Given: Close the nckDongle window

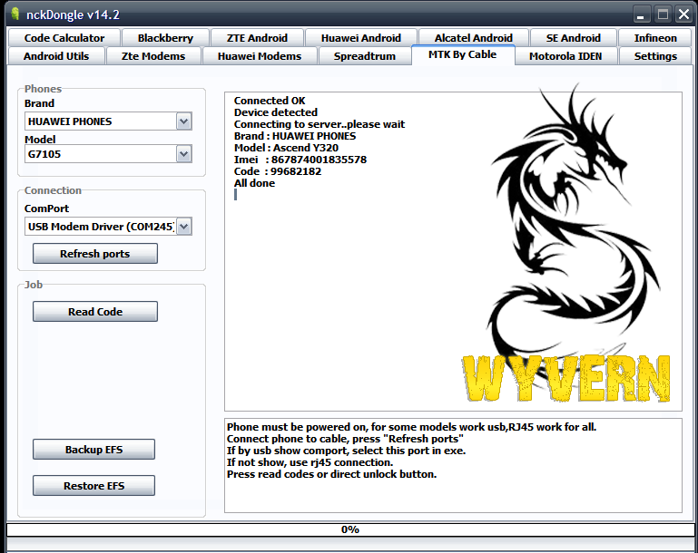Looking at the screenshot, I should pos(683,15).
